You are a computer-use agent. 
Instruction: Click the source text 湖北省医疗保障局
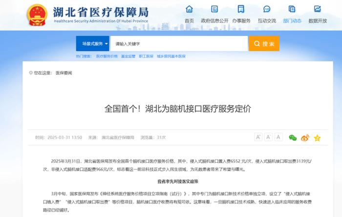coord(118,137)
